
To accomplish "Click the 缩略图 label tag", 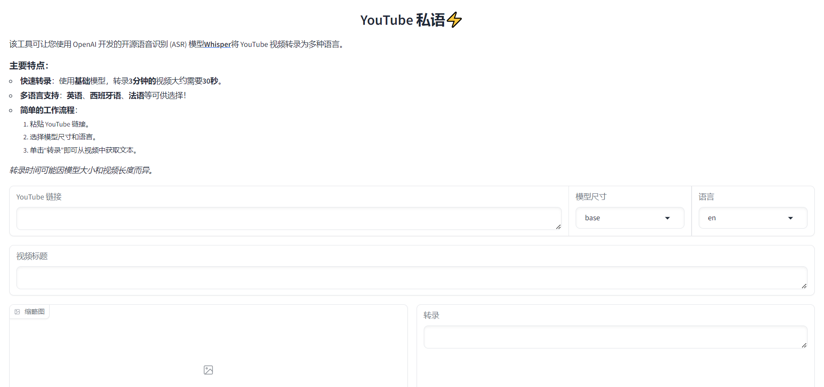I will pos(34,312).
